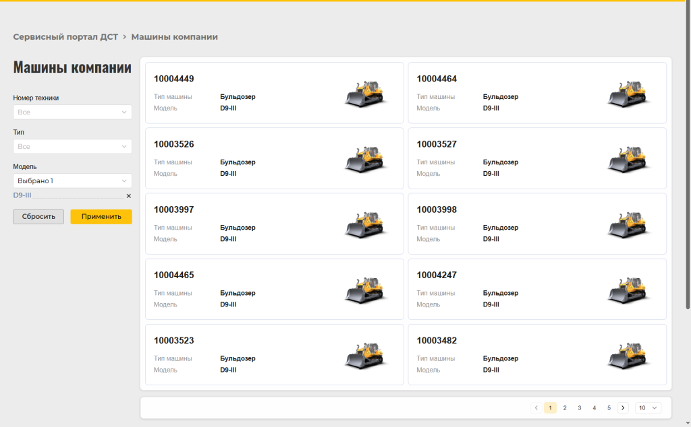Open machine number 10004247
Image resolution: width=691 pixels, height=427 pixels.
tap(437, 275)
